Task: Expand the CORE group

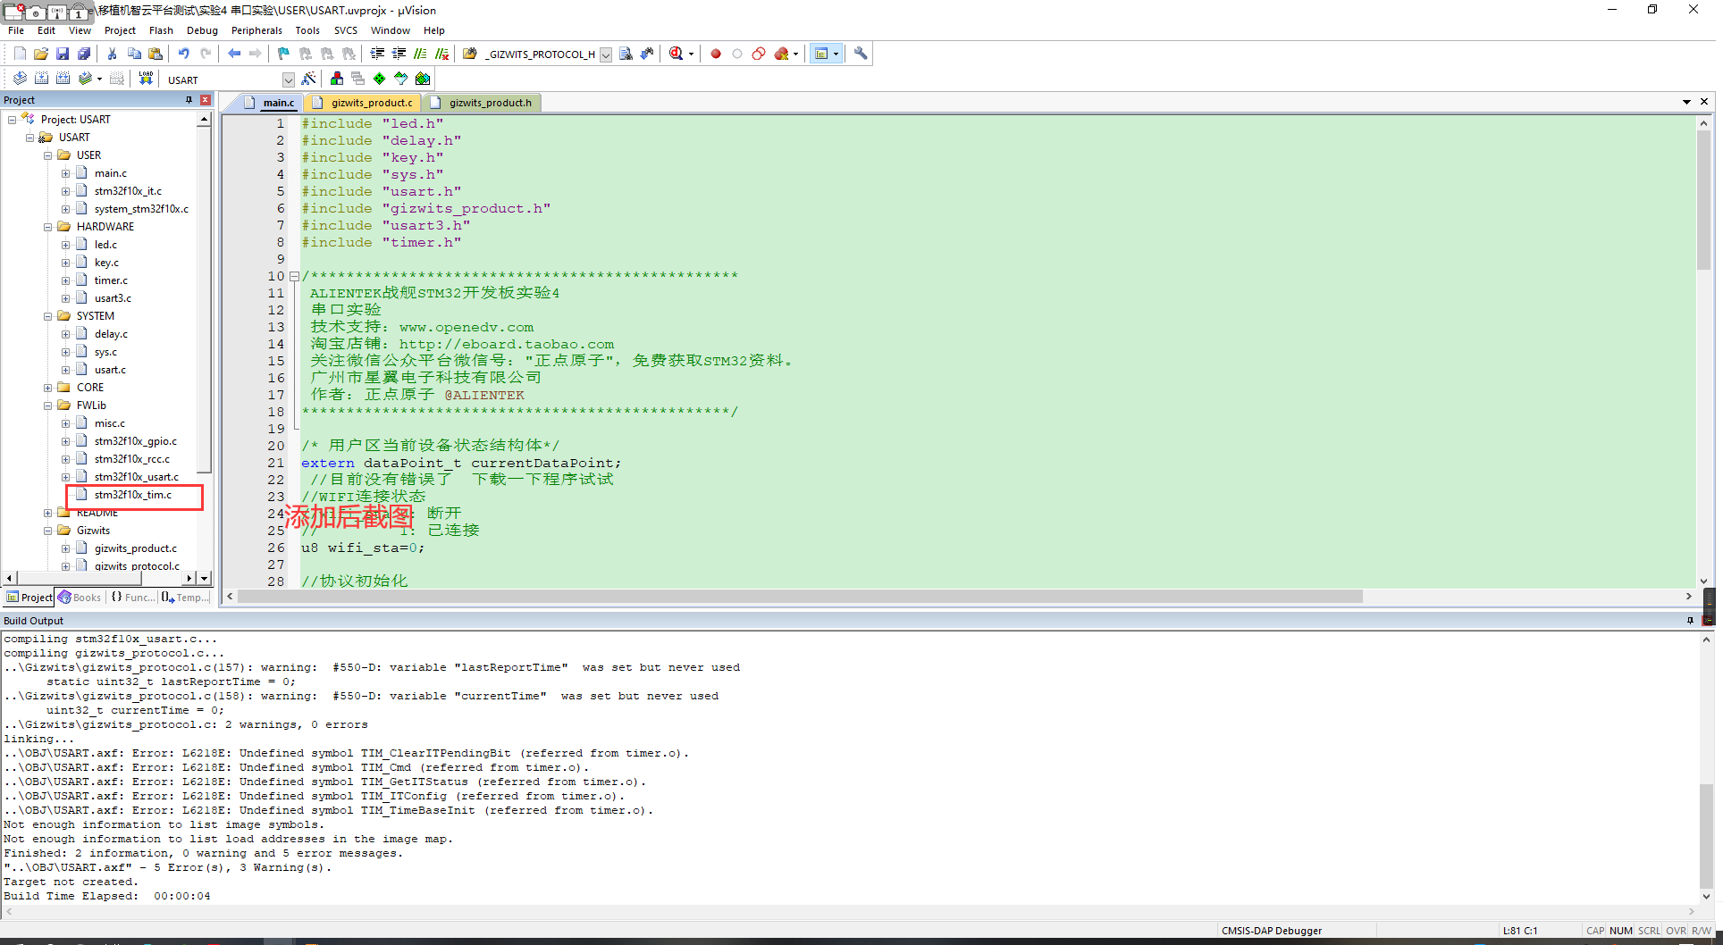Action: (x=47, y=388)
